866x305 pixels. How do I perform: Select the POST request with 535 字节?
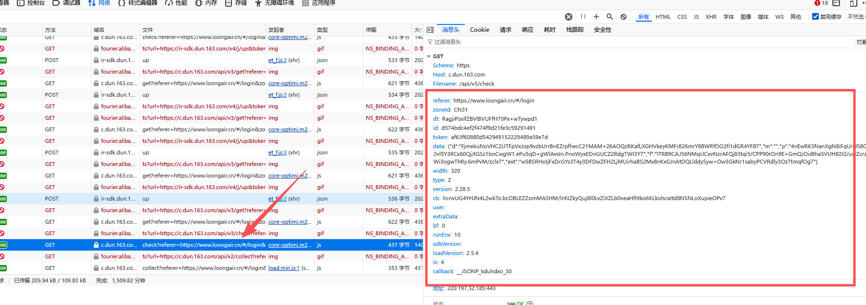coord(211,152)
